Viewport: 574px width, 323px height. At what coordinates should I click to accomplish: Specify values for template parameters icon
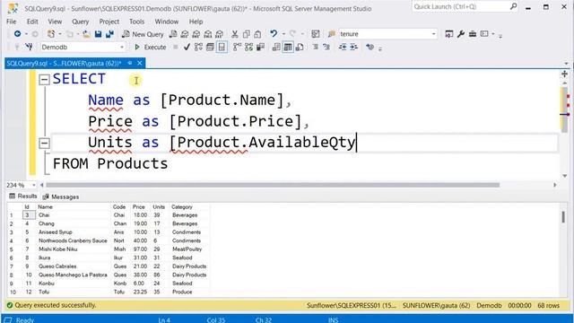(x=370, y=47)
